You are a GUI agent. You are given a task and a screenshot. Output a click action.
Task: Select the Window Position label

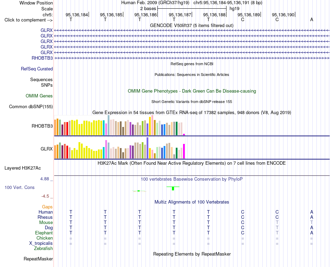click(x=36, y=3)
